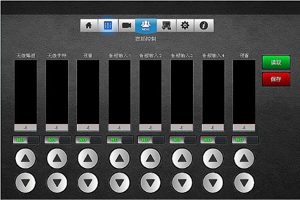This screenshot has height=200, width=300.
Task: Raise volume with 音频输入4 up arrow
Action: (x=213, y=159)
